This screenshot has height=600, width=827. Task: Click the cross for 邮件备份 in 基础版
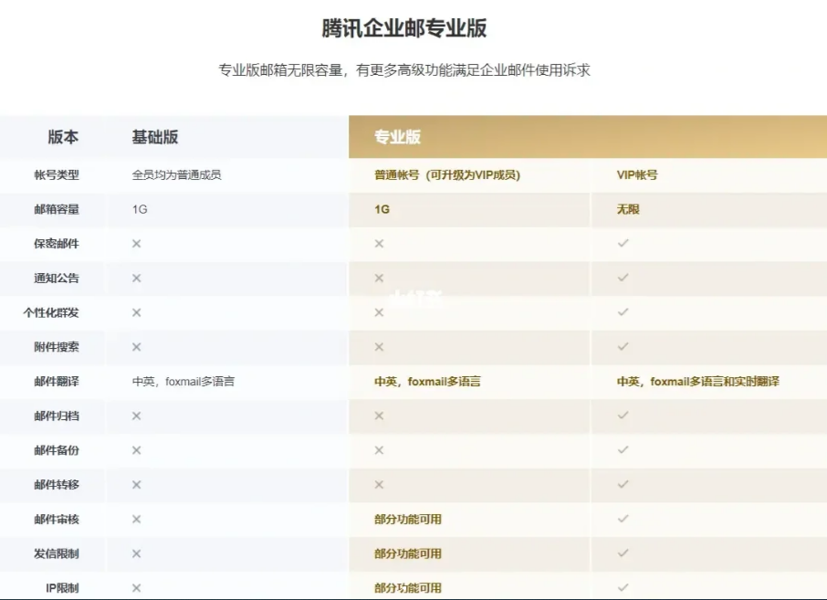click(x=134, y=450)
